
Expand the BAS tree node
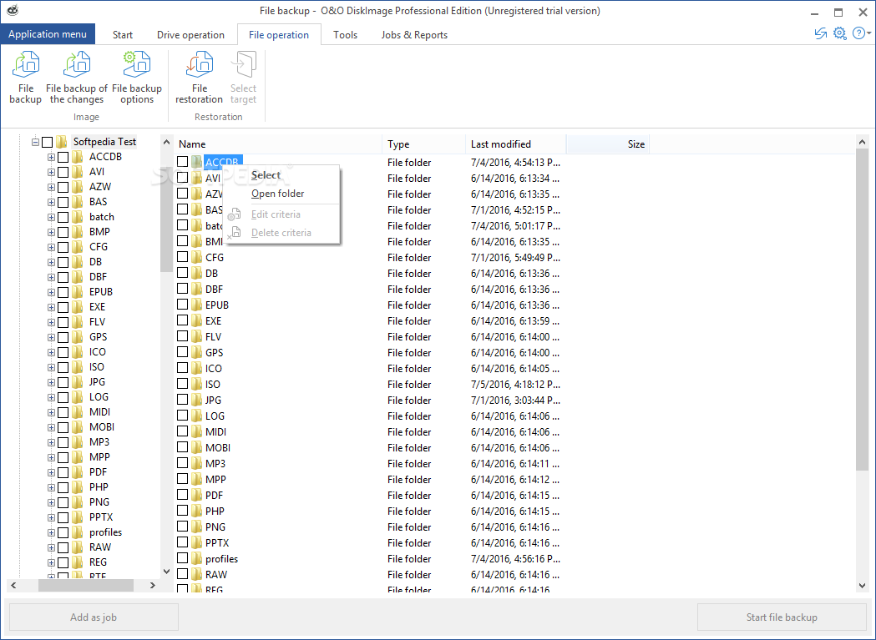pyautogui.click(x=51, y=202)
